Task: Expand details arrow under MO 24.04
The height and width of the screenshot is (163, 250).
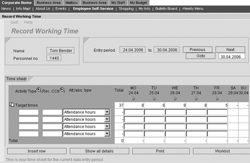Action: click(x=134, y=99)
